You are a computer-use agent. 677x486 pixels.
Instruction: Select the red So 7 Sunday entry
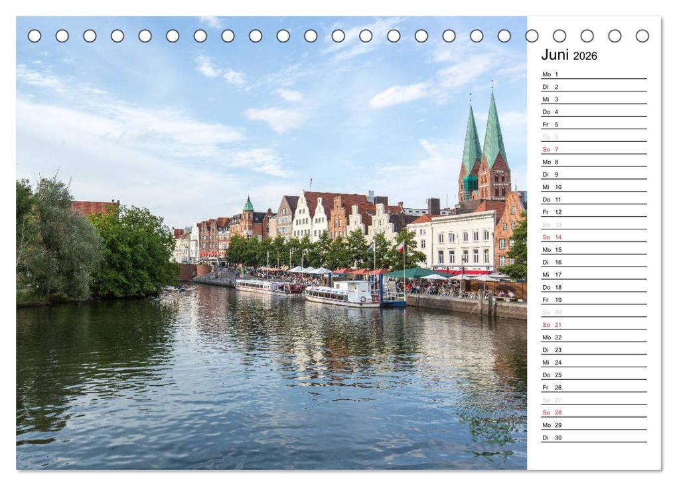coord(549,149)
